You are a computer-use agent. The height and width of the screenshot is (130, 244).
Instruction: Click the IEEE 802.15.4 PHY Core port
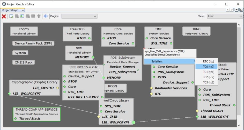[x=65, y=87]
